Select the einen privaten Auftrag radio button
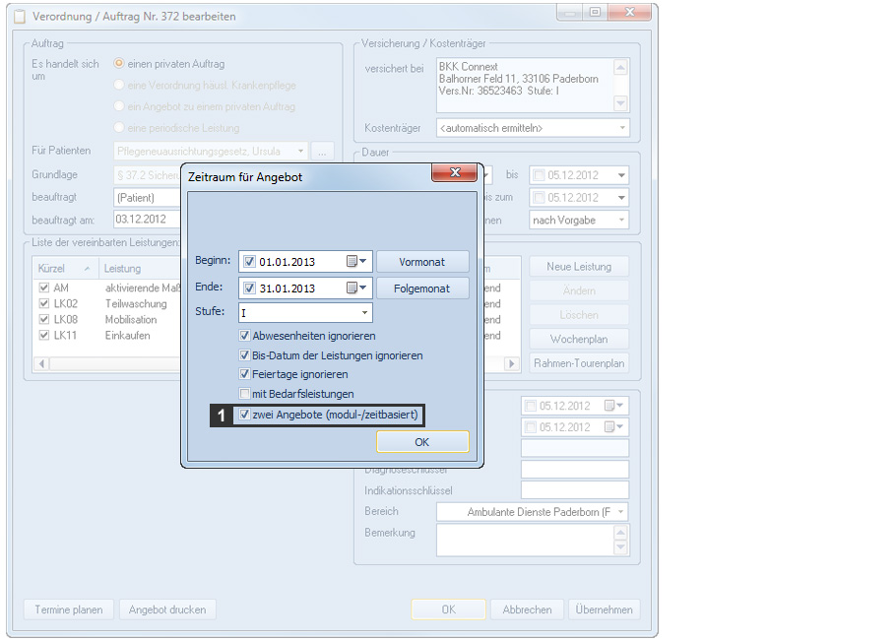 (119, 63)
